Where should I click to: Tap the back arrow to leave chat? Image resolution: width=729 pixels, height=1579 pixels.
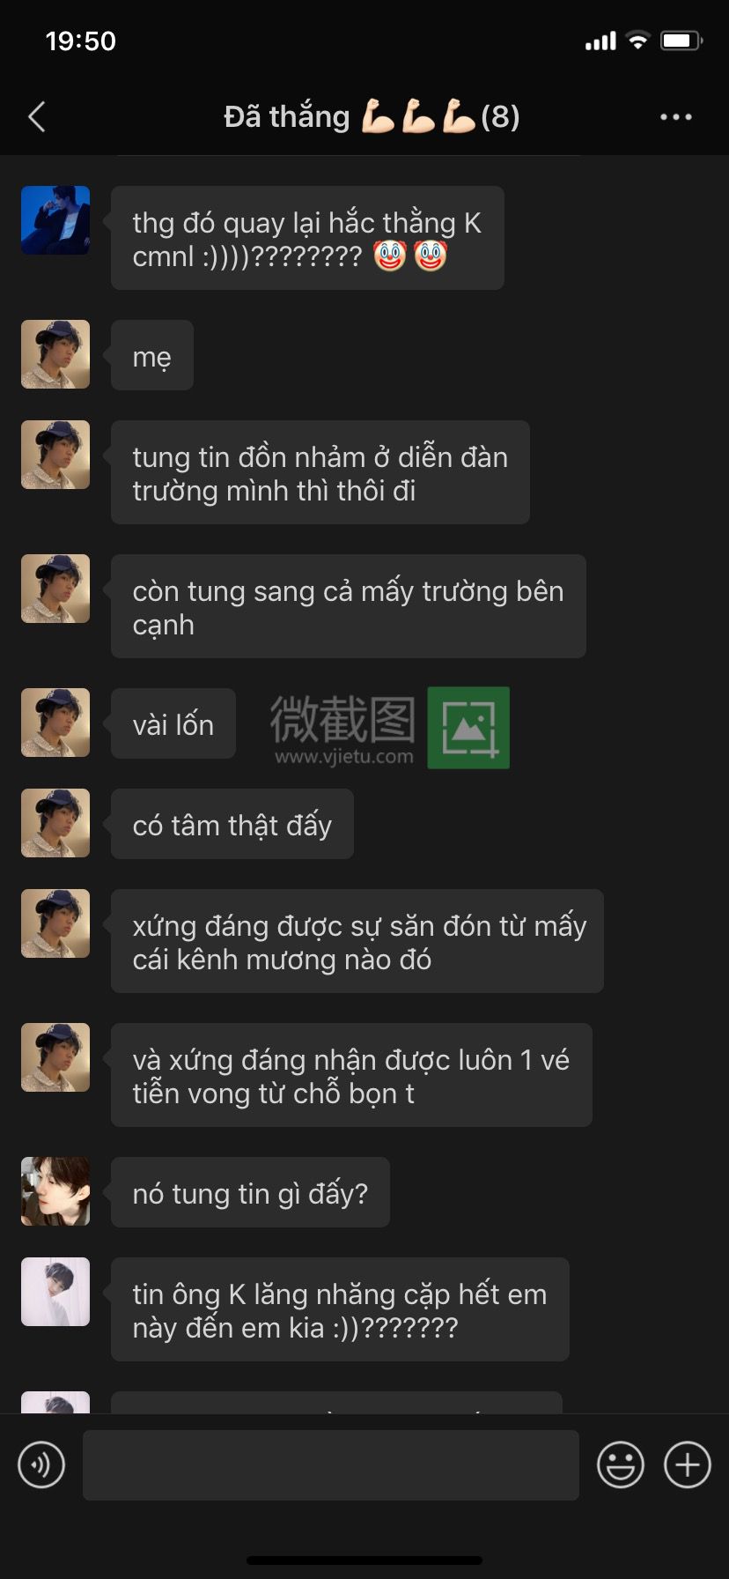coord(37,116)
